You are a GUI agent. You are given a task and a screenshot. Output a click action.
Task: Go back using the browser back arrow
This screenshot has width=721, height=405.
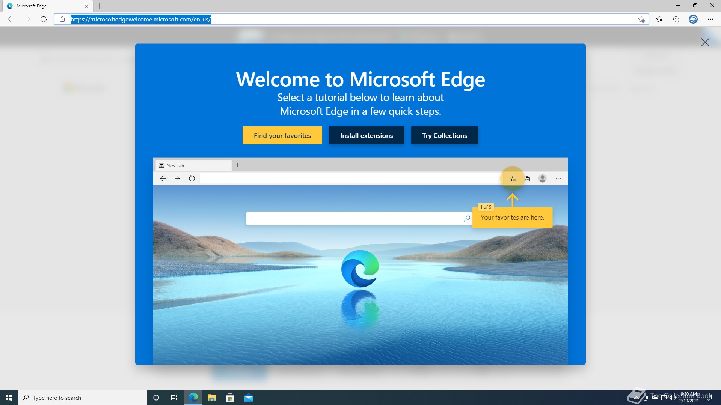[11, 19]
